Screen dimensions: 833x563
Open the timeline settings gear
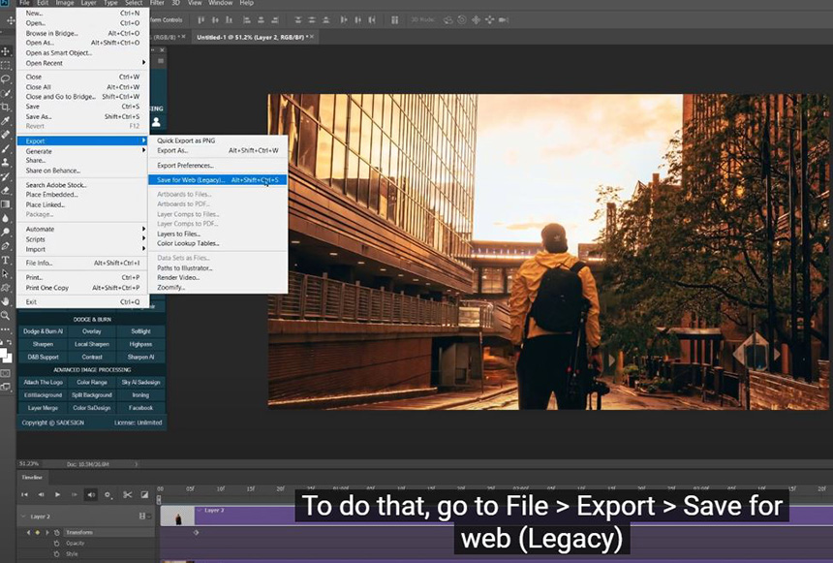(108, 495)
